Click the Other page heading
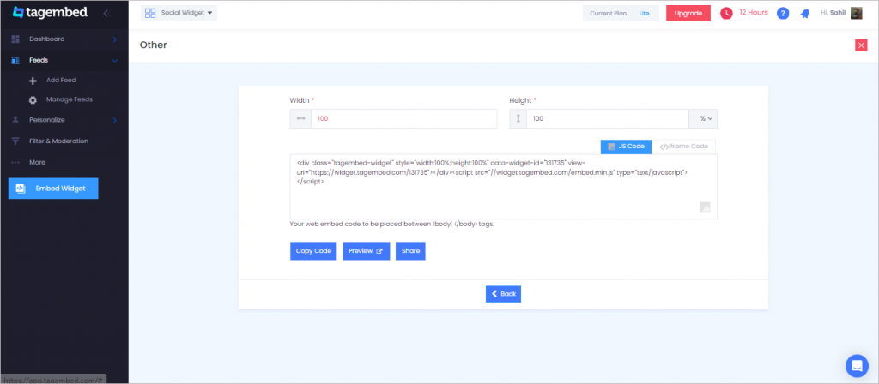 pyautogui.click(x=153, y=45)
